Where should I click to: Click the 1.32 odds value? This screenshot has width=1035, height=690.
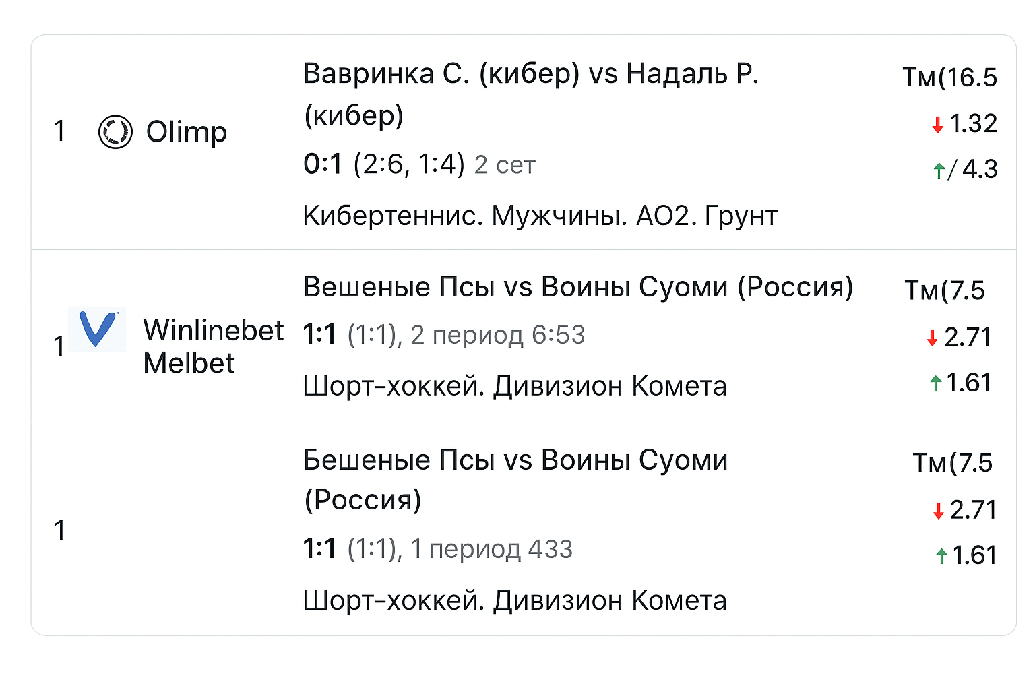tap(973, 123)
